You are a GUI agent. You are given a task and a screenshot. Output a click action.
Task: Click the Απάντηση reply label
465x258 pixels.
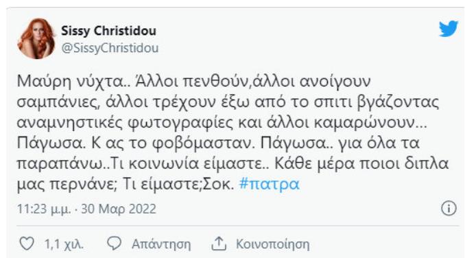click(161, 244)
